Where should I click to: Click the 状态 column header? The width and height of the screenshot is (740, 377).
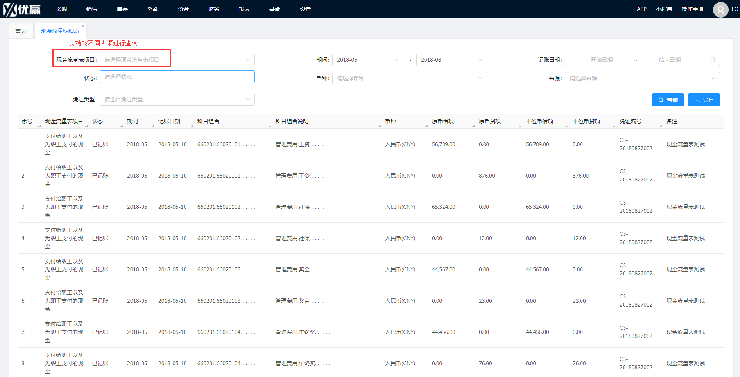coord(97,121)
